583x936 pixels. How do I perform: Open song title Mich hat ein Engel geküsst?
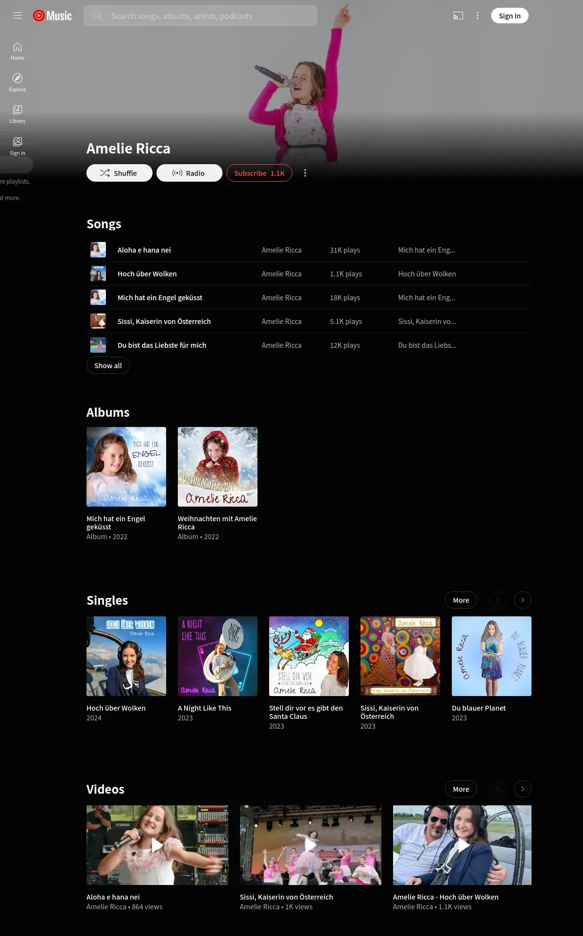pyautogui.click(x=160, y=297)
